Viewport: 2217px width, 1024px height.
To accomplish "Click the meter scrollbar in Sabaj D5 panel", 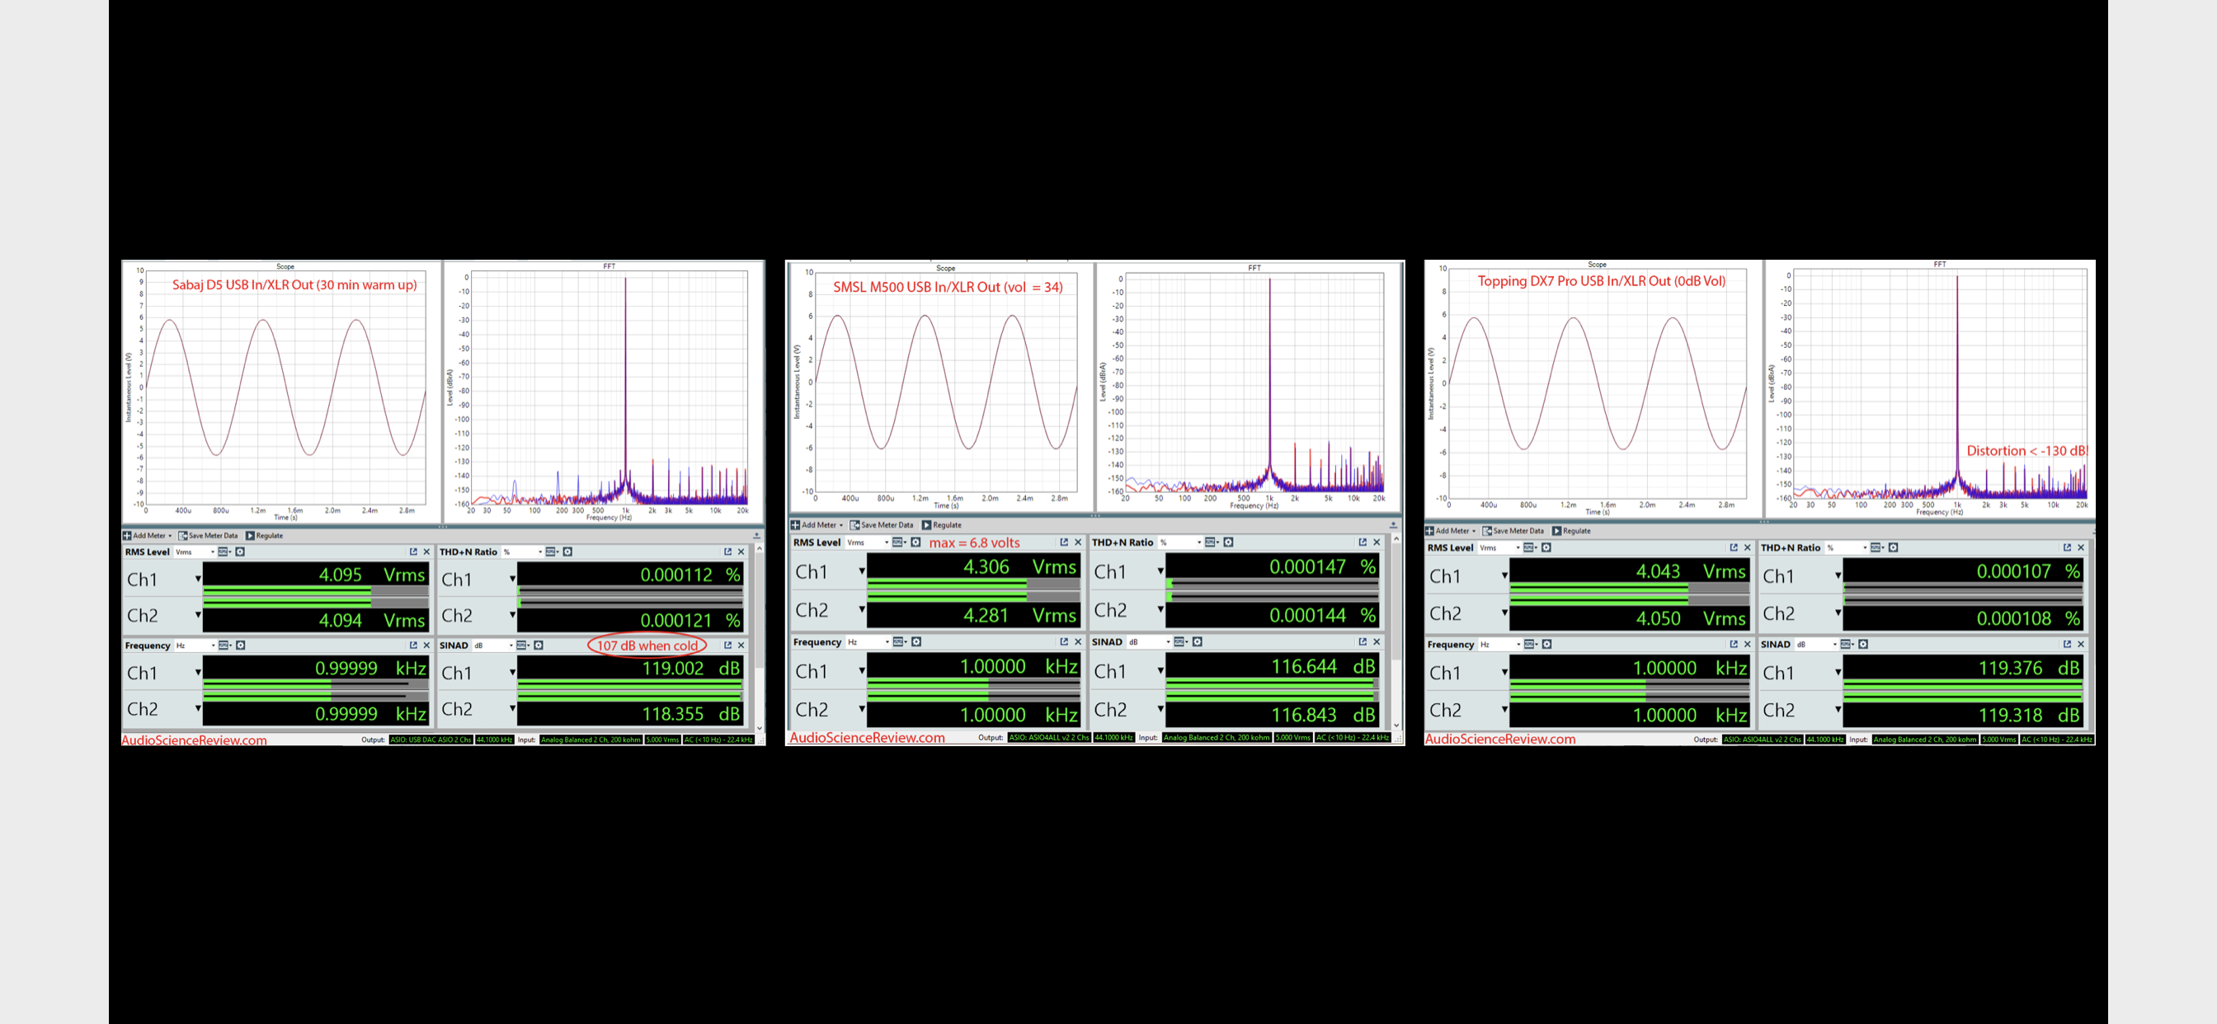I will [x=759, y=637].
